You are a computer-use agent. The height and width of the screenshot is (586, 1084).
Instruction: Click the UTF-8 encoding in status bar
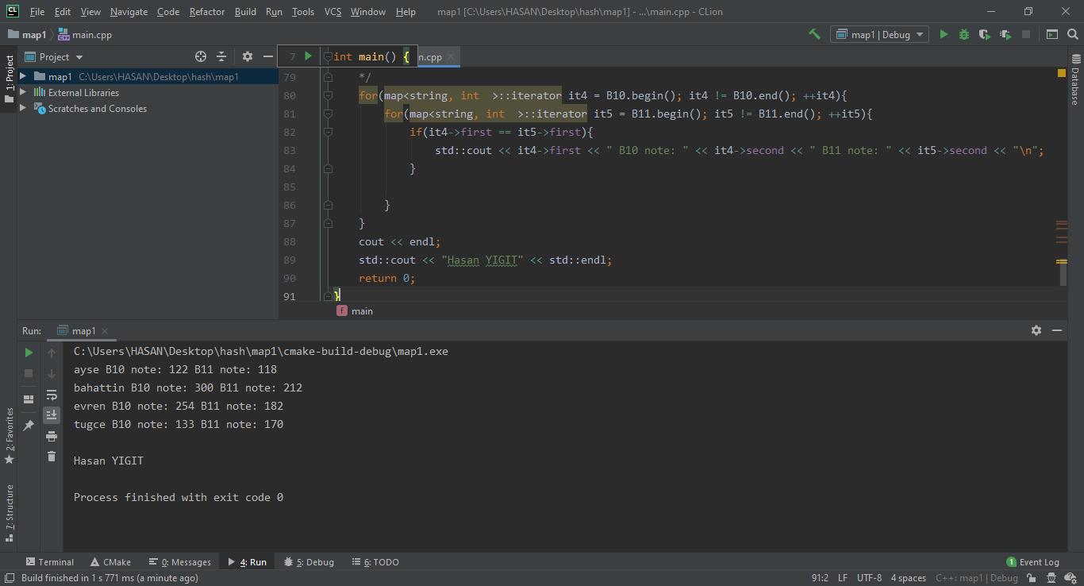click(x=869, y=578)
